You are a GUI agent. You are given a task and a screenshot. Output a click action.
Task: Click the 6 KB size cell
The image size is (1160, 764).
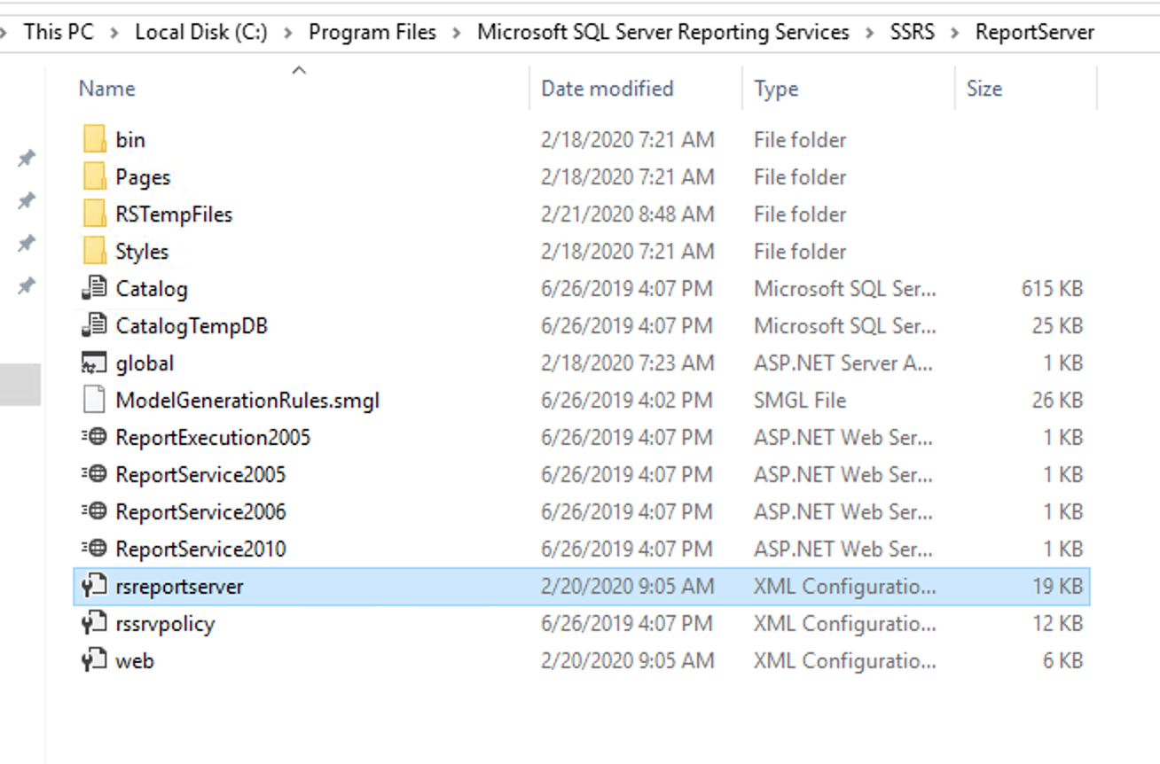pos(1062,661)
